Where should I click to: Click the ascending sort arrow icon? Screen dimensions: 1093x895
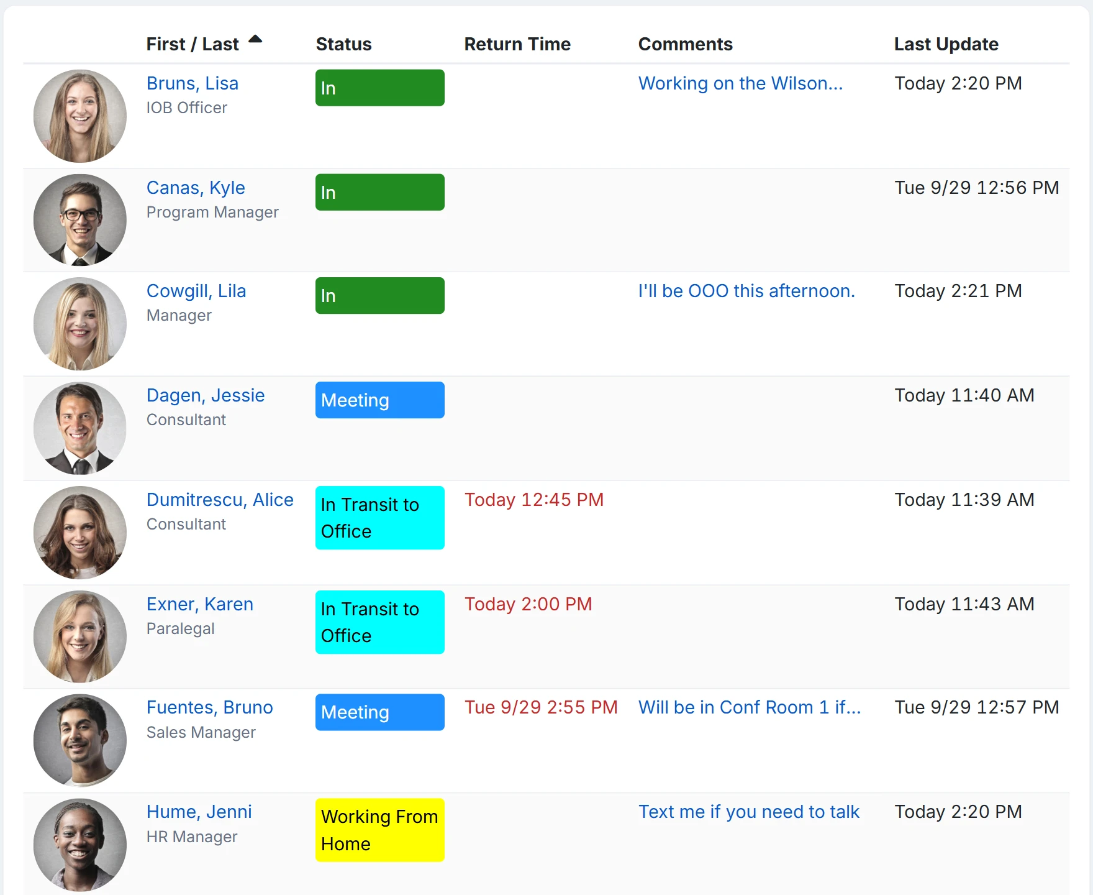(x=255, y=39)
